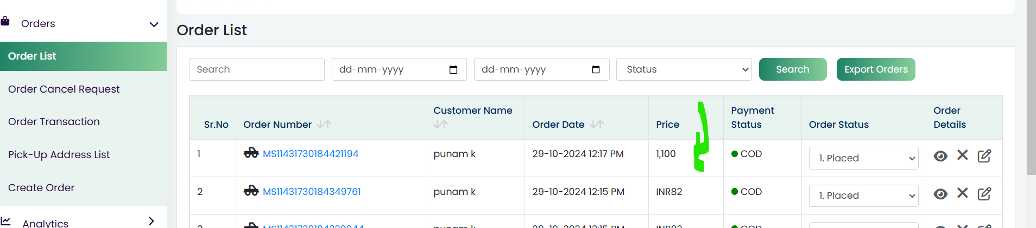Sort by Order Number arrows icon
This screenshot has width=1036, height=228.
click(x=324, y=124)
